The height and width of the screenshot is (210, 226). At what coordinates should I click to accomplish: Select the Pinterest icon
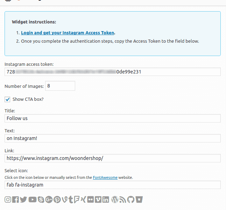pos(57,199)
